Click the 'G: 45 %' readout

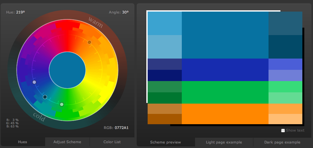click(x=12, y=123)
